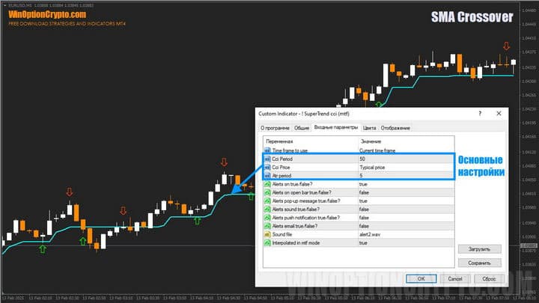Viewport: 539px width, 303px height.
Task: Click the Загрузить button
Action: click(x=478, y=249)
